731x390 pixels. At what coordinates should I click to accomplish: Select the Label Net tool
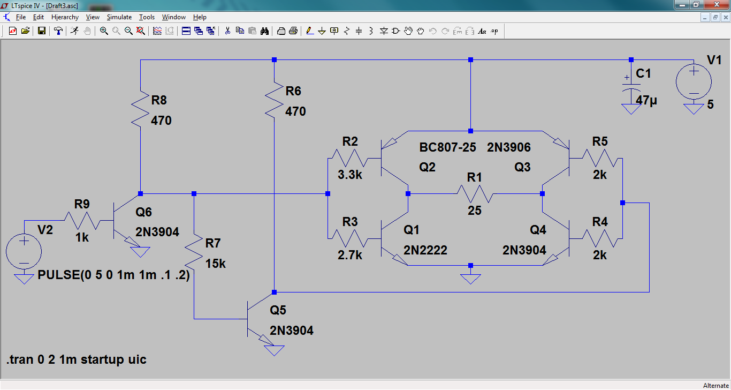[334, 31]
